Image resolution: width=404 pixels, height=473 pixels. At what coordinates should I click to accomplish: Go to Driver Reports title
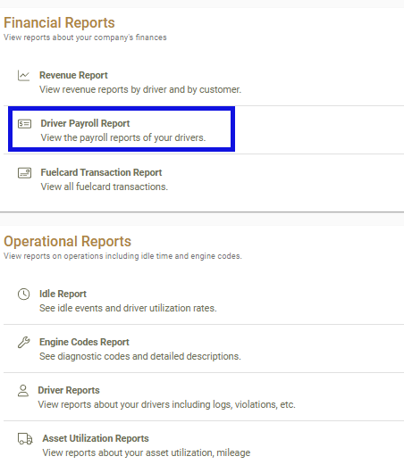pos(69,390)
